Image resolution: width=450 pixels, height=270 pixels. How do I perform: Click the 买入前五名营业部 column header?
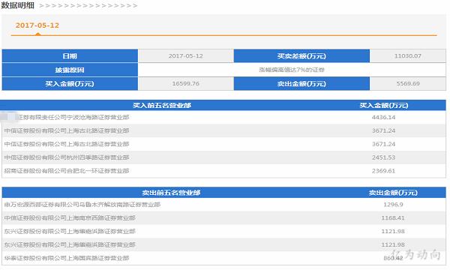click(x=162, y=105)
